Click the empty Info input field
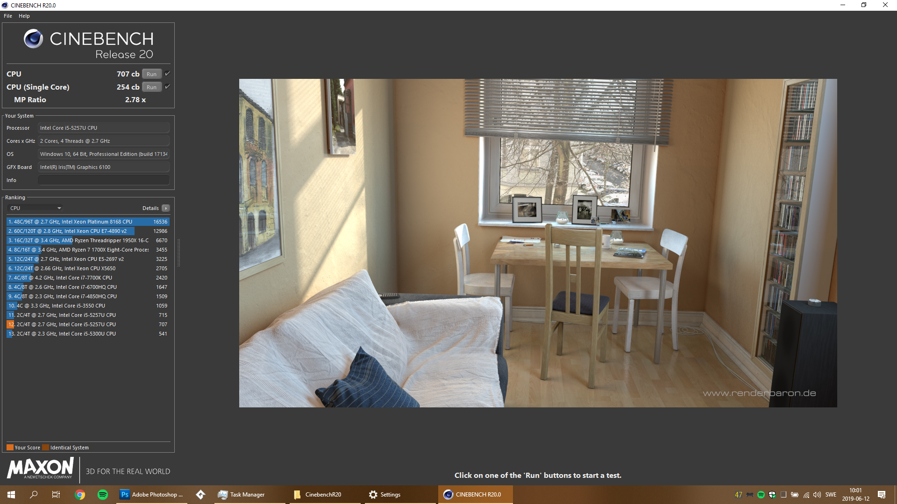This screenshot has height=504, width=897. tap(103, 180)
